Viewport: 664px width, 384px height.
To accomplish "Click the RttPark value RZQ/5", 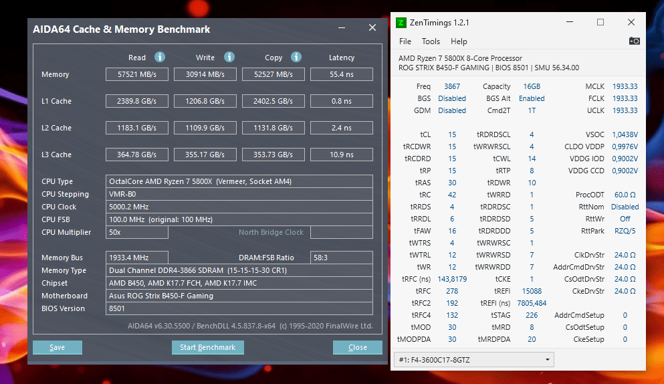I will (625, 231).
